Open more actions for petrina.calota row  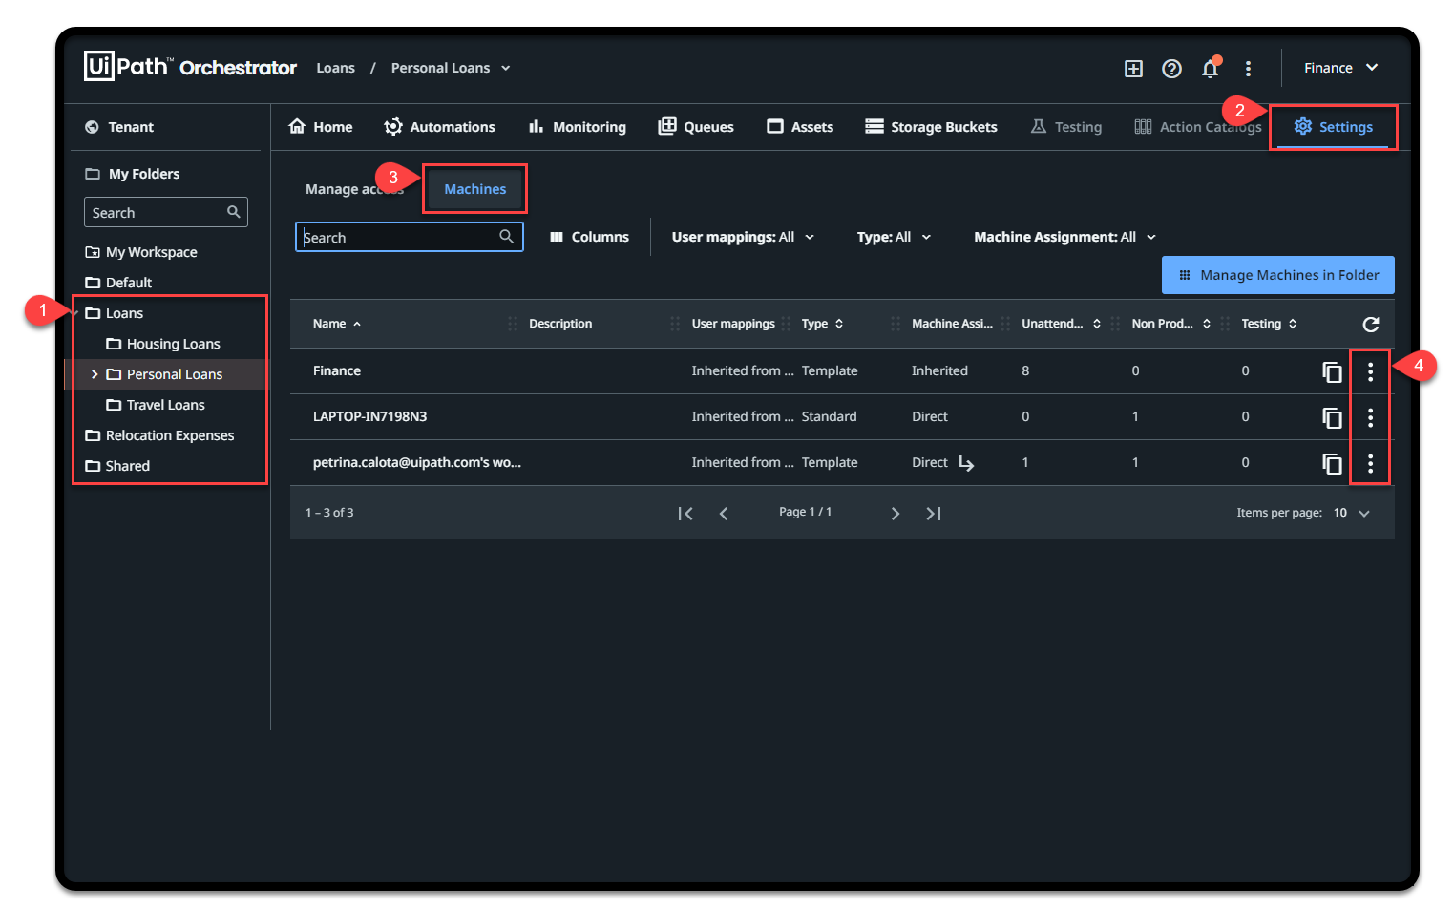point(1370,463)
